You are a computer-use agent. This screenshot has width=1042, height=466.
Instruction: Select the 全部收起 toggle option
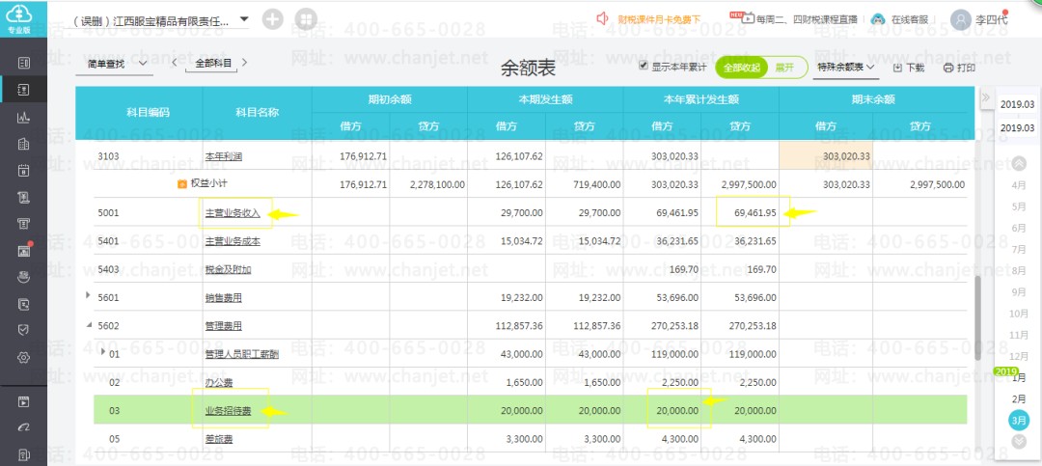[x=741, y=68]
